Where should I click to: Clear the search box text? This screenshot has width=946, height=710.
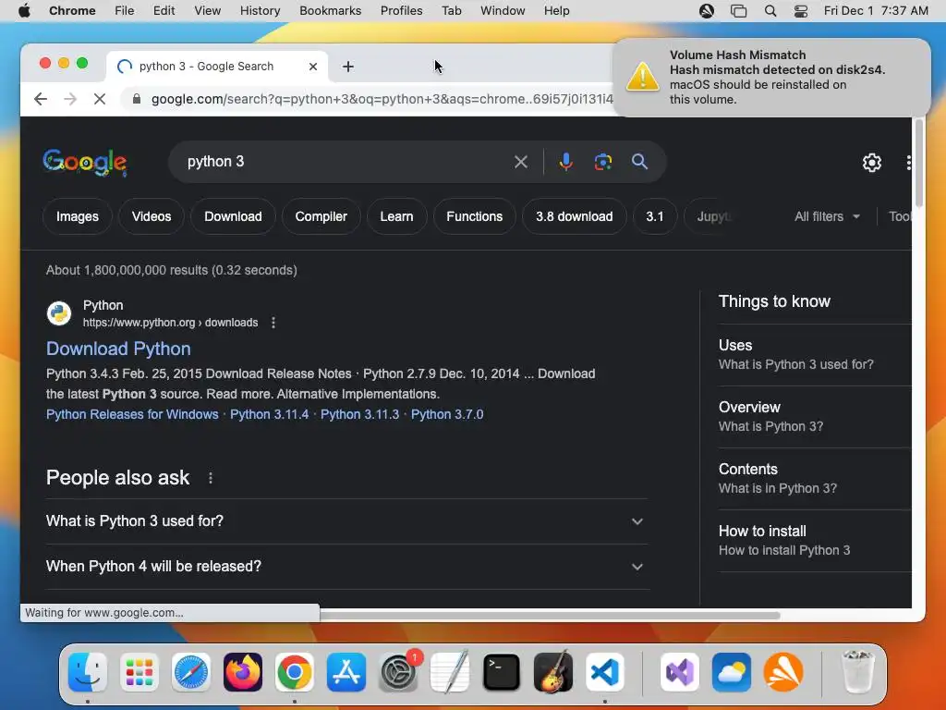(x=521, y=162)
